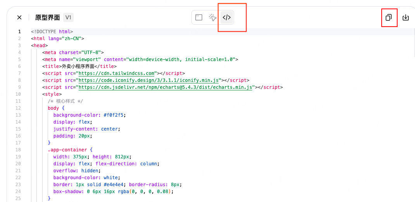The width and height of the screenshot is (415, 202).
Task: Click the background-color: white line
Action: coord(87,177)
